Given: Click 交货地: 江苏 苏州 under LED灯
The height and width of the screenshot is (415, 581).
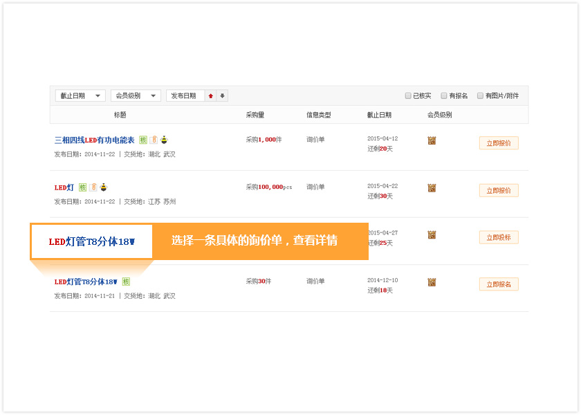Looking at the screenshot, I should [149, 202].
